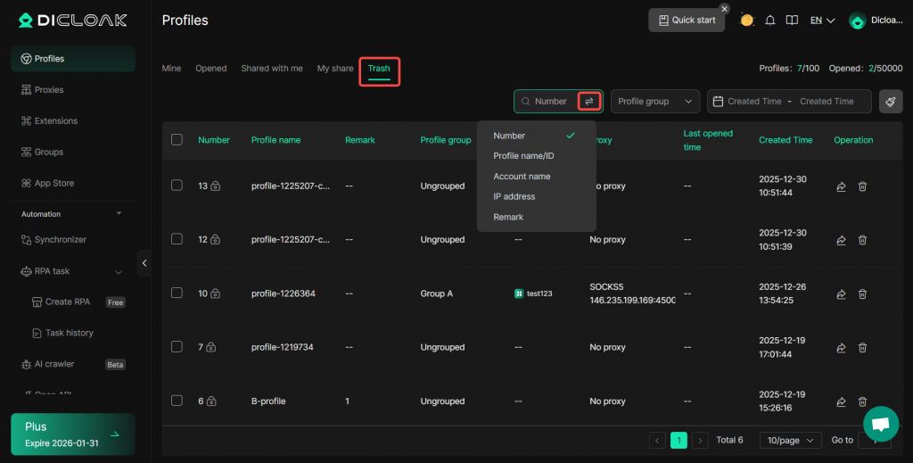
Task: Open the chat support bubble
Action: coord(880,425)
